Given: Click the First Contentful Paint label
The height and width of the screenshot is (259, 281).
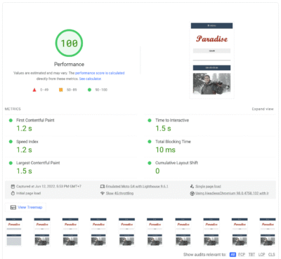Looking at the screenshot, I should [35, 120].
